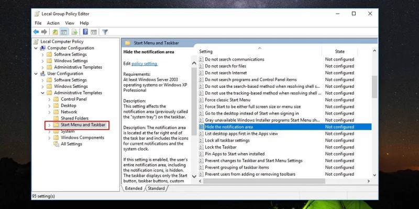Expand the Control Panel tree node
Viewport: 419px width, 209px height.
click(49, 99)
